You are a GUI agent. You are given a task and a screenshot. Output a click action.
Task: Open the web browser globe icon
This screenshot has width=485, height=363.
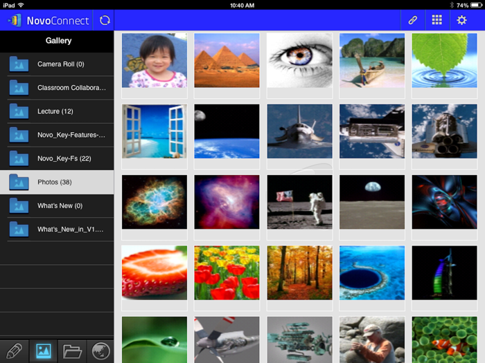click(x=100, y=351)
